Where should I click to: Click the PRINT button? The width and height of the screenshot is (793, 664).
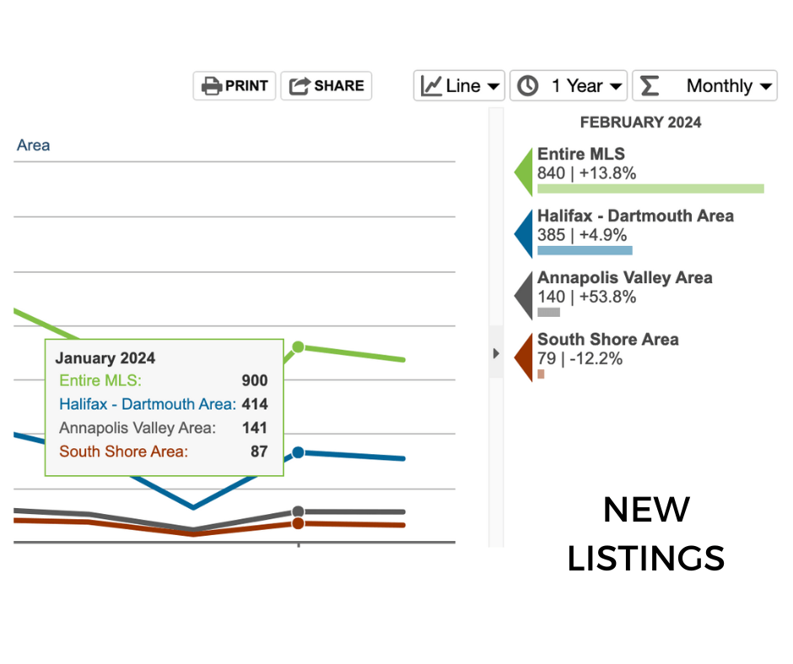[235, 86]
